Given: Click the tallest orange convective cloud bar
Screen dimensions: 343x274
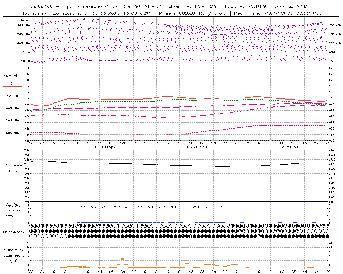Looking at the screenshot, I should [122, 259].
